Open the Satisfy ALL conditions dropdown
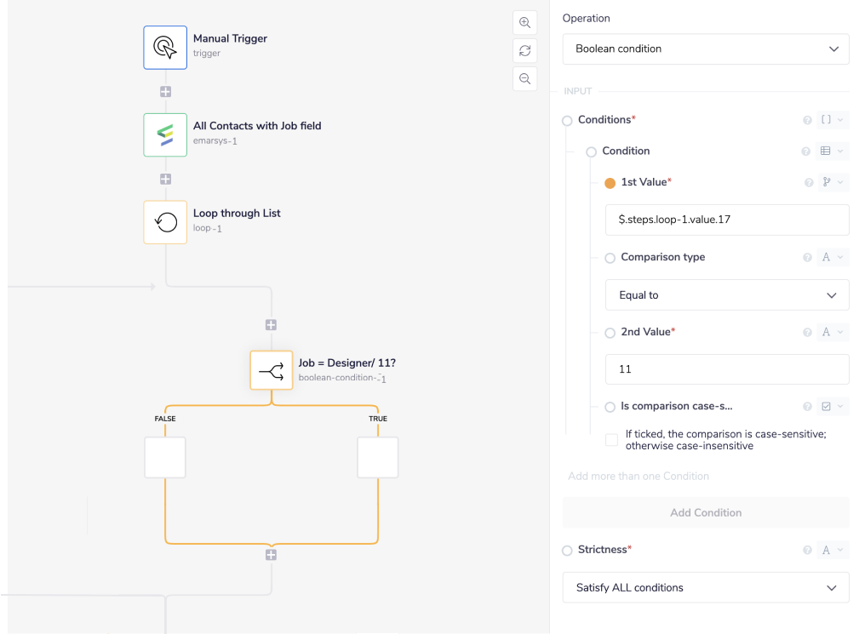859x634 pixels. tap(706, 588)
